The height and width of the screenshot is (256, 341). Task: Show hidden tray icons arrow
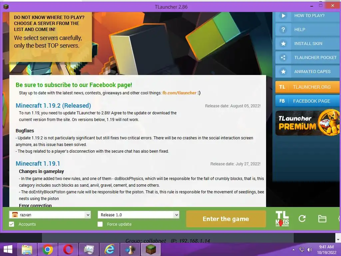294,250
